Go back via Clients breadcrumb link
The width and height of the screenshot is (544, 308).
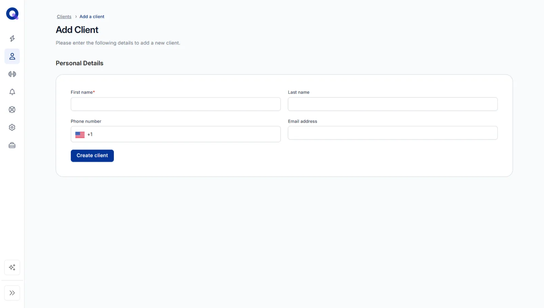[x=64, y=17]
